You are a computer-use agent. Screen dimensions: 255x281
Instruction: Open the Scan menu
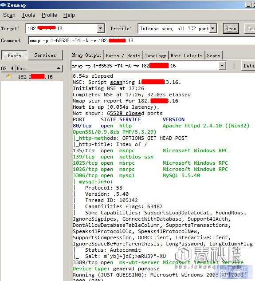click(9, 15)
